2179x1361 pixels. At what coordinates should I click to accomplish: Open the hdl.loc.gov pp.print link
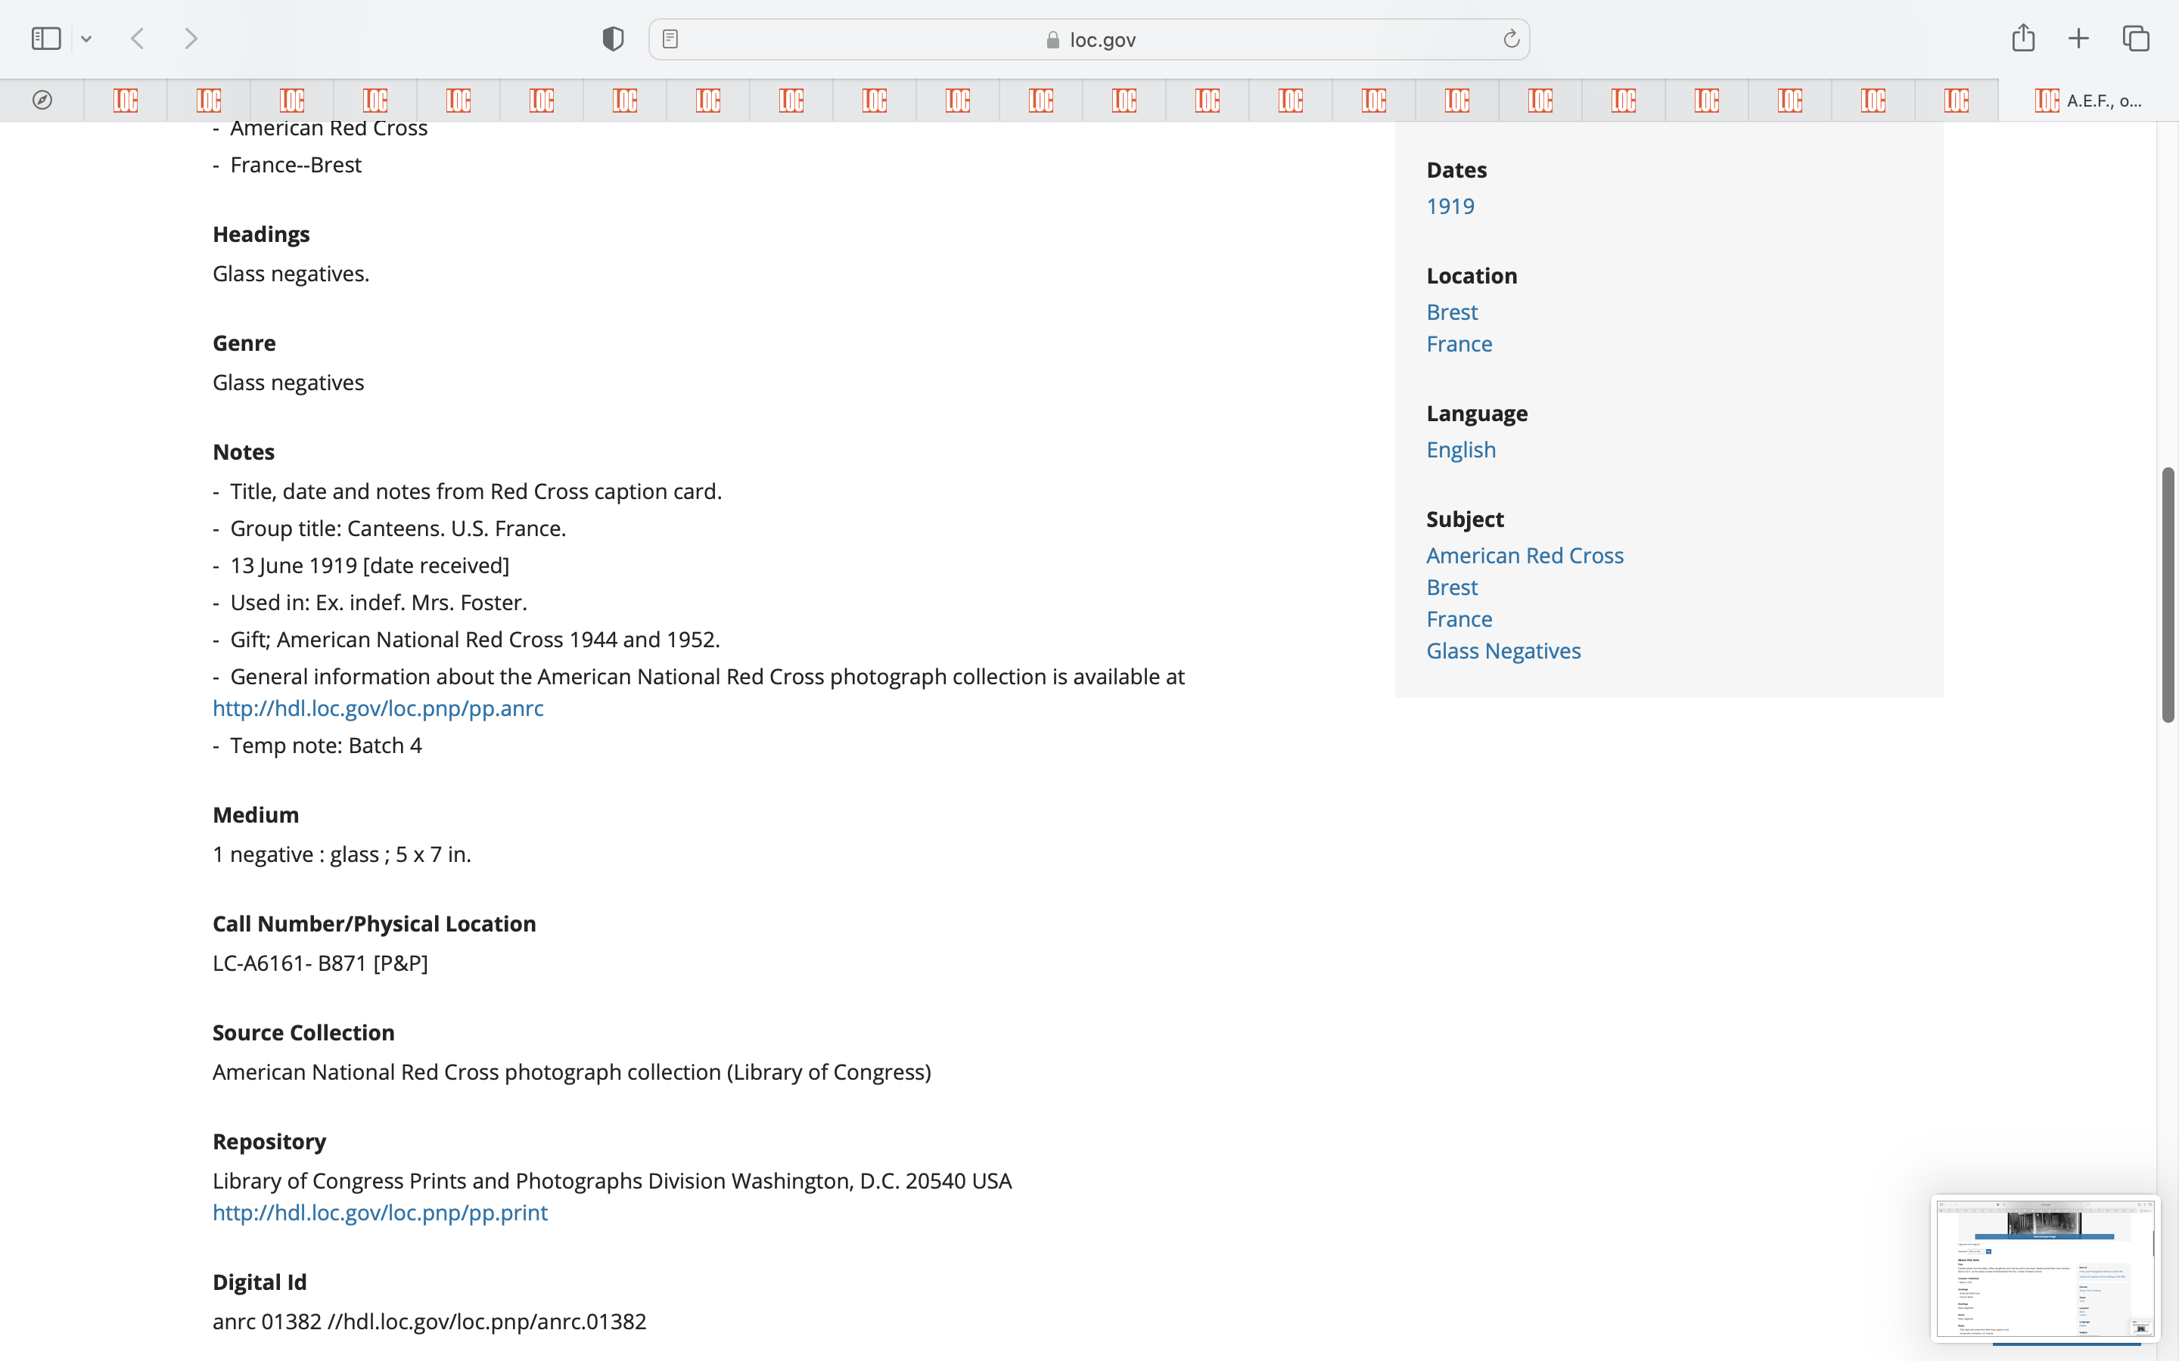tap(380, 1213)
